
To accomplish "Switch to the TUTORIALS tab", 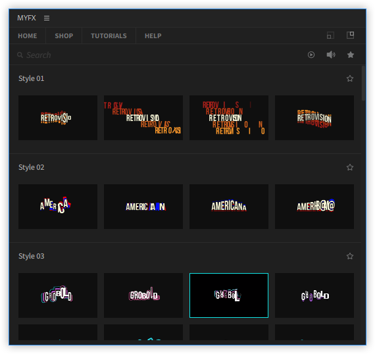I will click(109, 36).
